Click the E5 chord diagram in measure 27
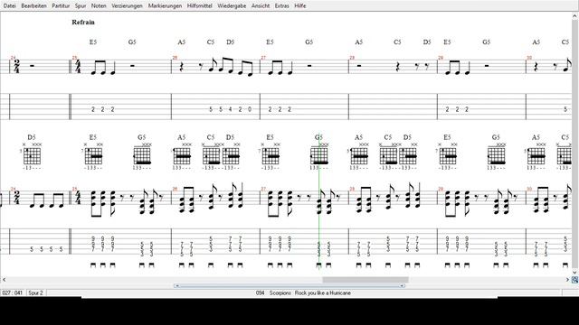 tap(271, 155)
